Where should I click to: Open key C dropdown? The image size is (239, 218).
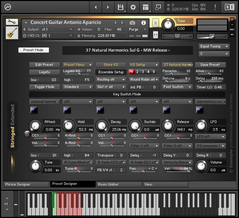pos(214,54)
